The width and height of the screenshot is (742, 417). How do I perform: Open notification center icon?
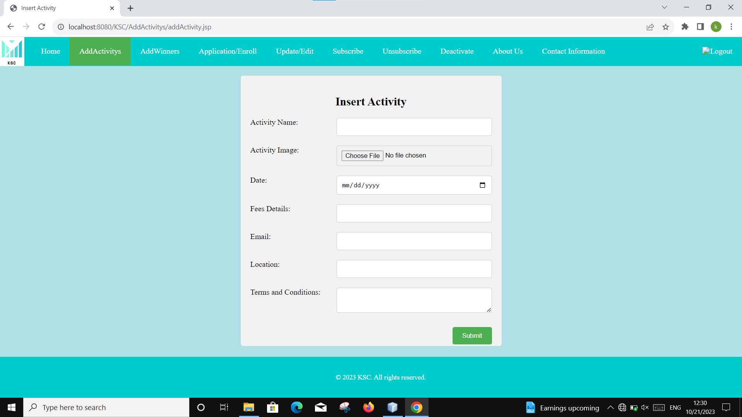point(726,407)
